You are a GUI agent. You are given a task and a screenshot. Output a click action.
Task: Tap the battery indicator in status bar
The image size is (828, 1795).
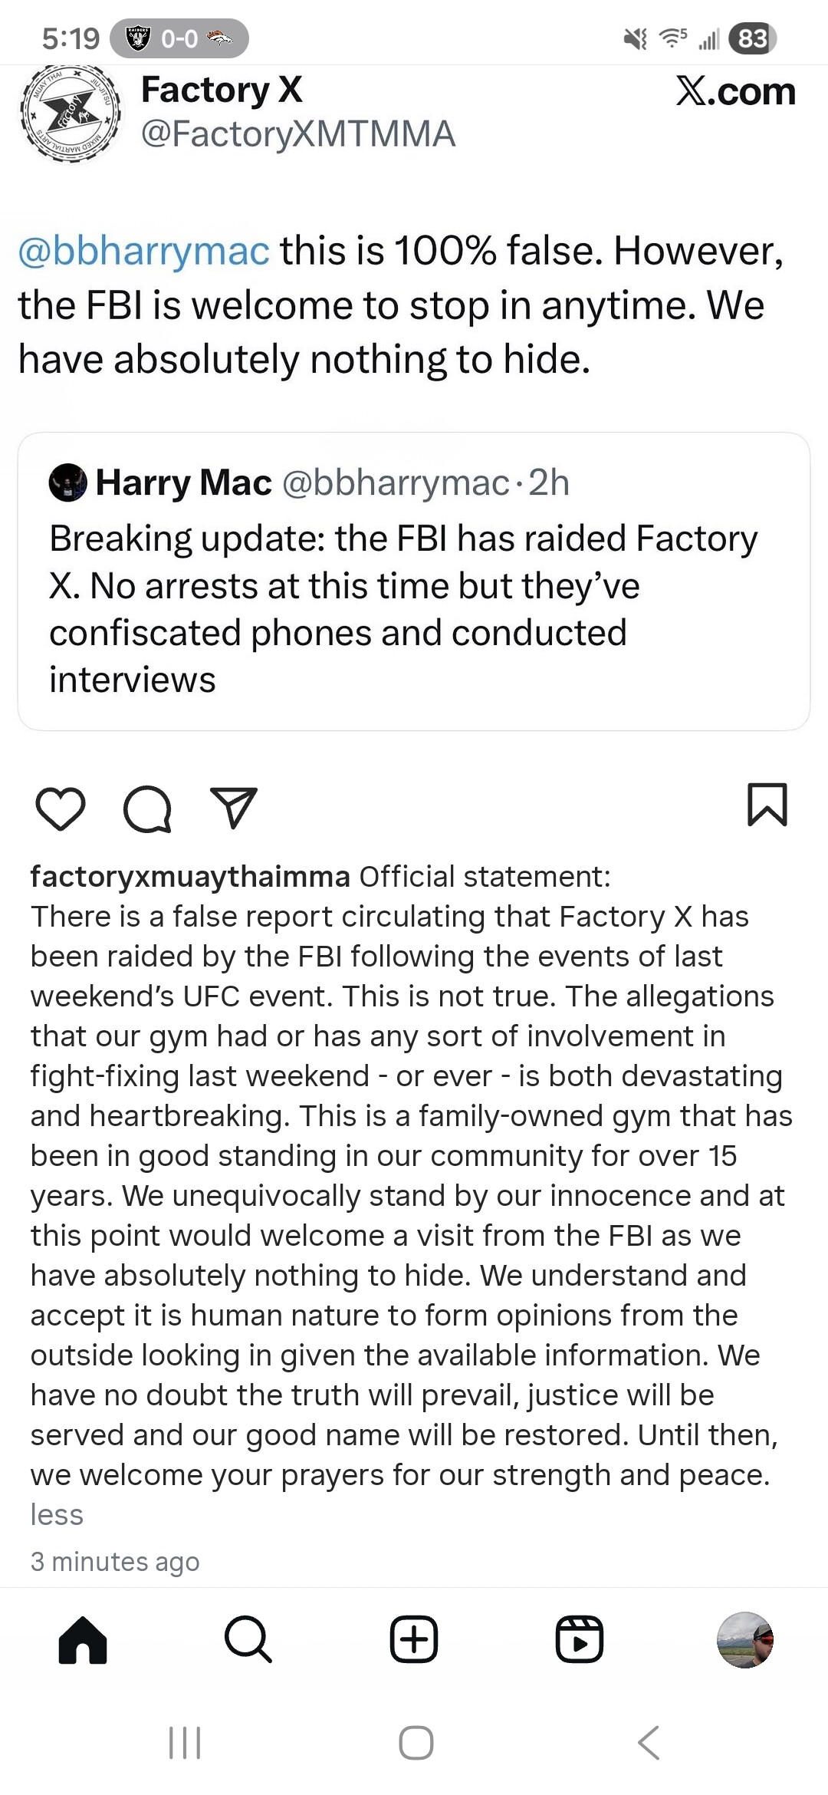click(752, 38)
